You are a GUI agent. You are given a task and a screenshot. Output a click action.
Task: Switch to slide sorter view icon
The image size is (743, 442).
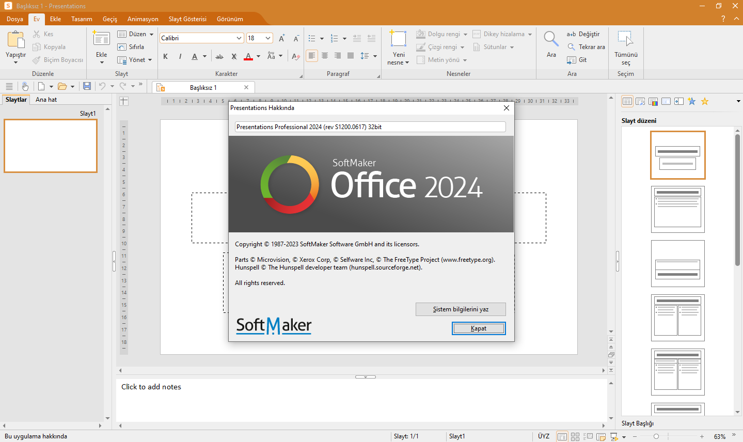[575, 436]
